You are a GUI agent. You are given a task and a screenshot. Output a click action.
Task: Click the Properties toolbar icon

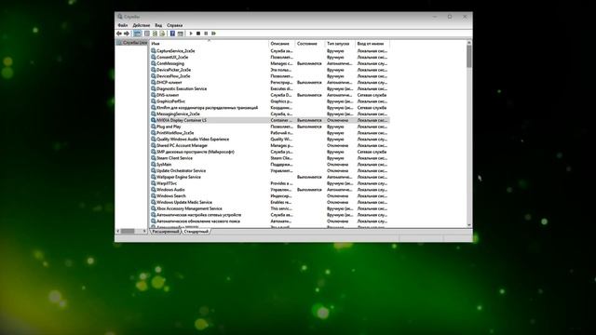point(147,33)
